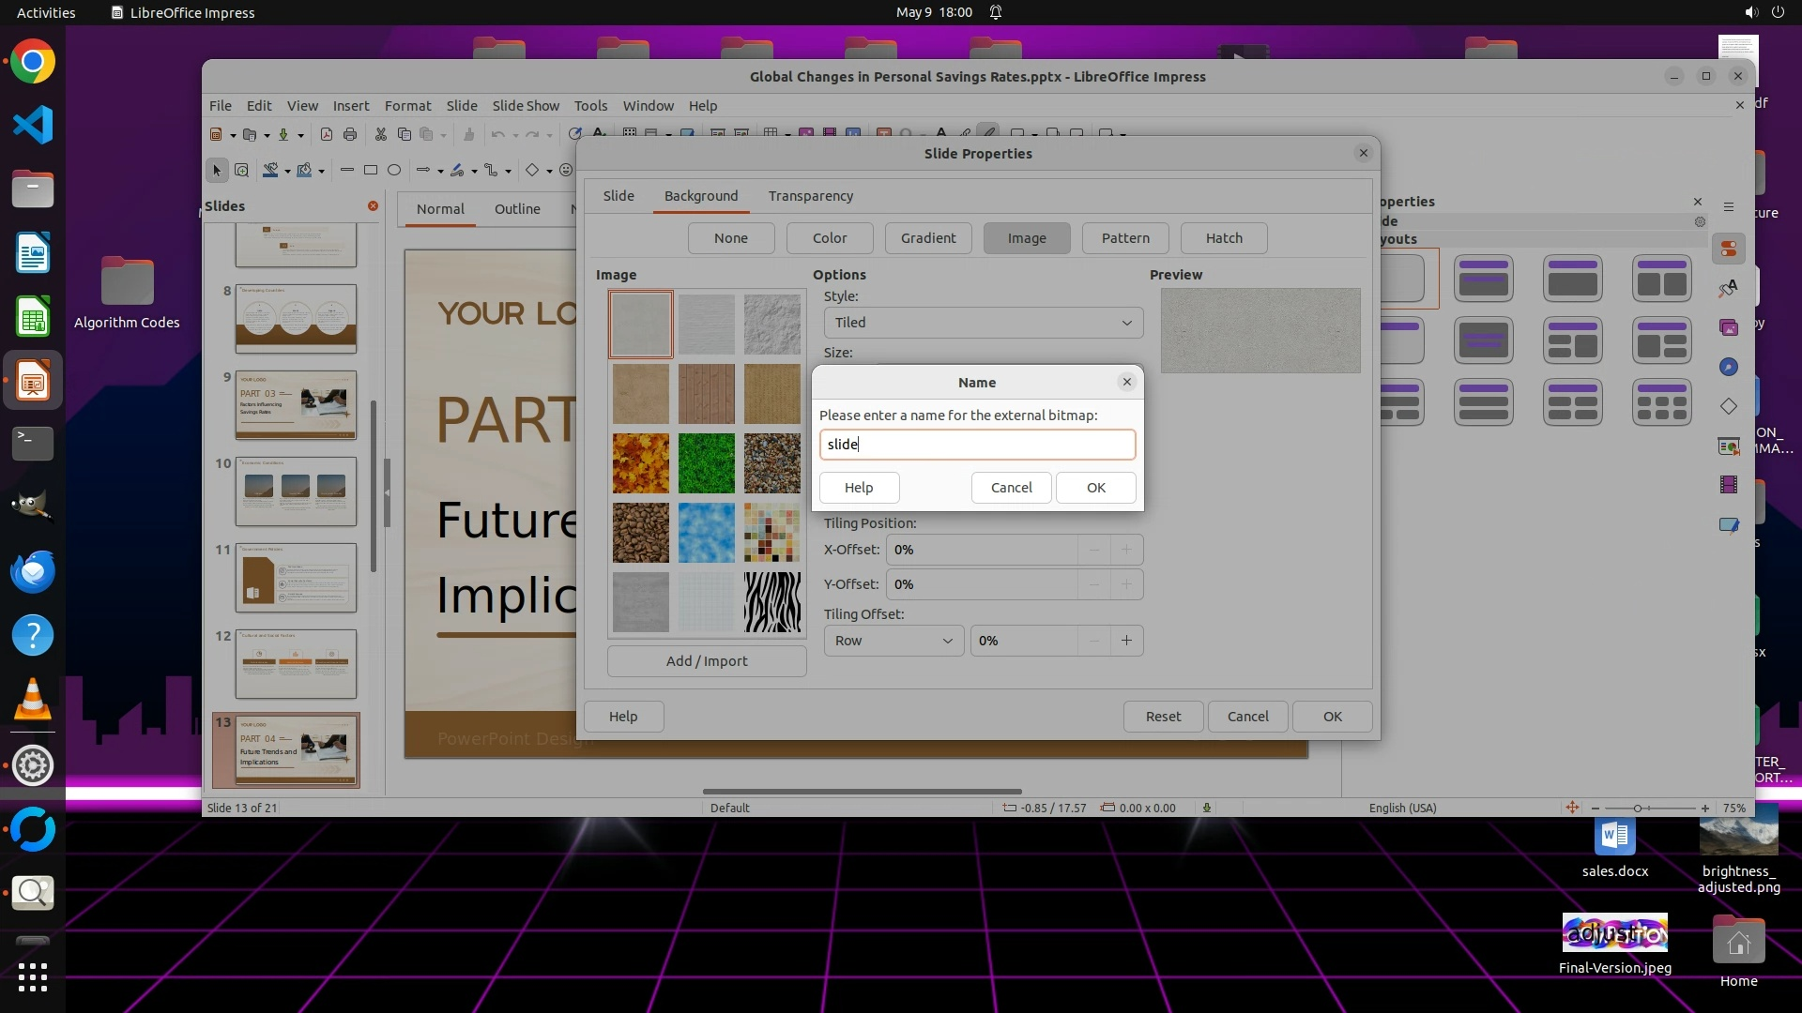Expand the Style dropdown showing Tiled
1802x1013 pixels.
point(983,323)
